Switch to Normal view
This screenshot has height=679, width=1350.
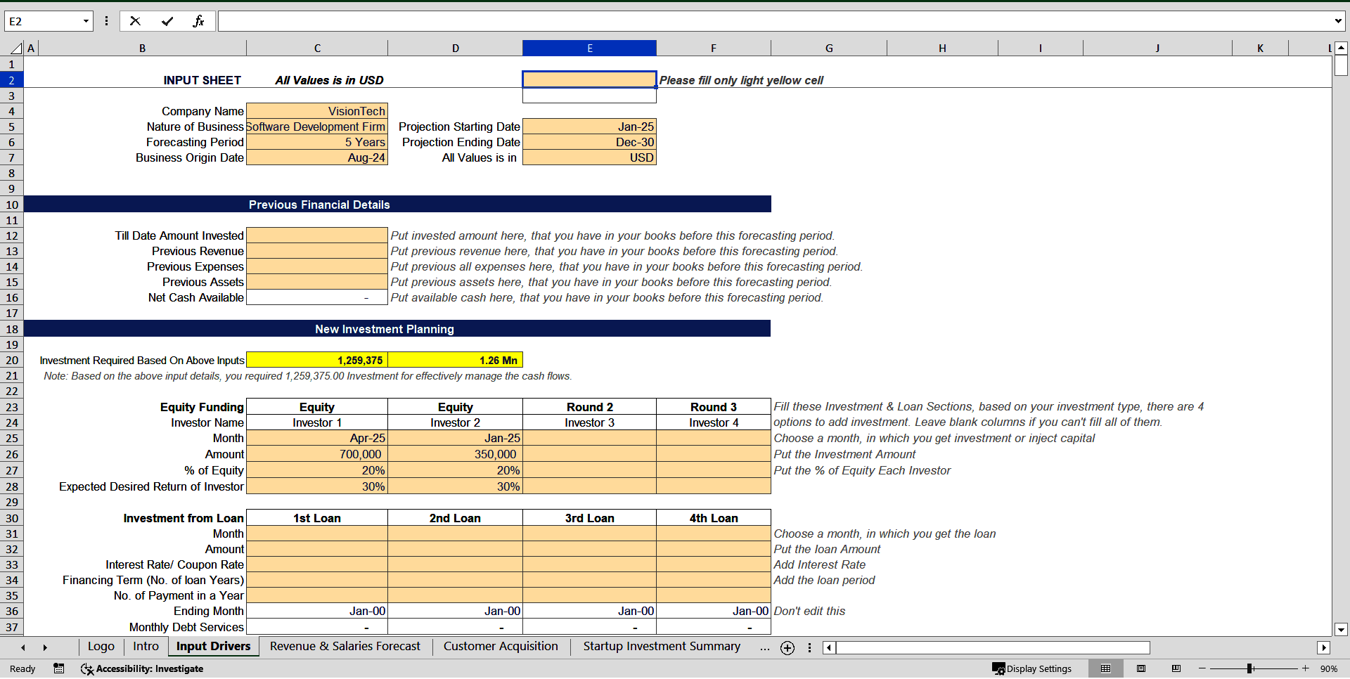pos(1106,668)
